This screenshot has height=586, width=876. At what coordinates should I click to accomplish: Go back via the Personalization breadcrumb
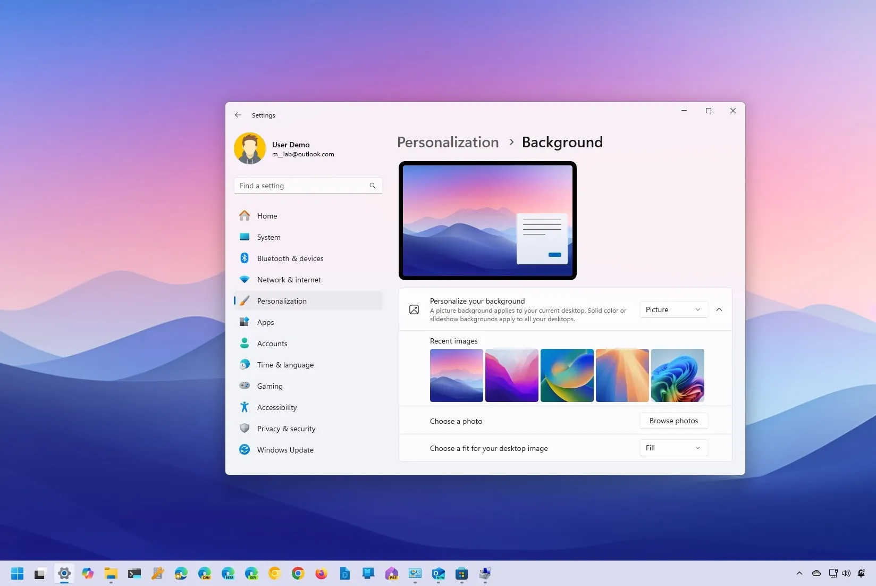coord(448,142)
